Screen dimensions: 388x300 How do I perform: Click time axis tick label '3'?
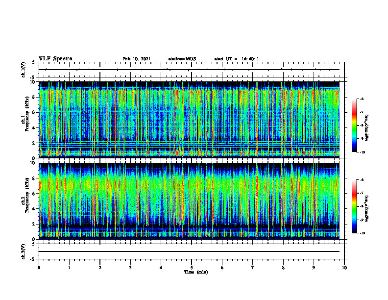(130, 268)
